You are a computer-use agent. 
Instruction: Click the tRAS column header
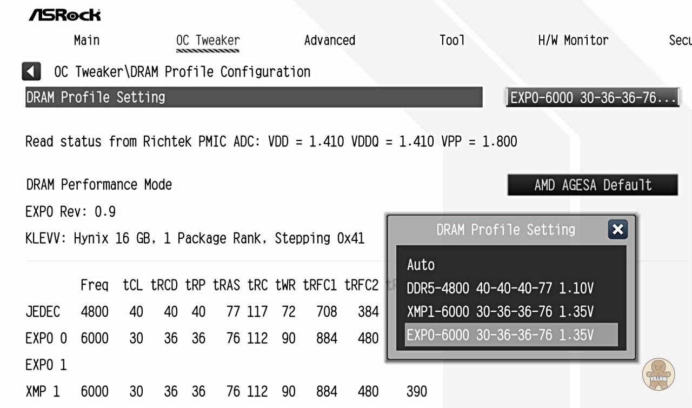point(227,285)
